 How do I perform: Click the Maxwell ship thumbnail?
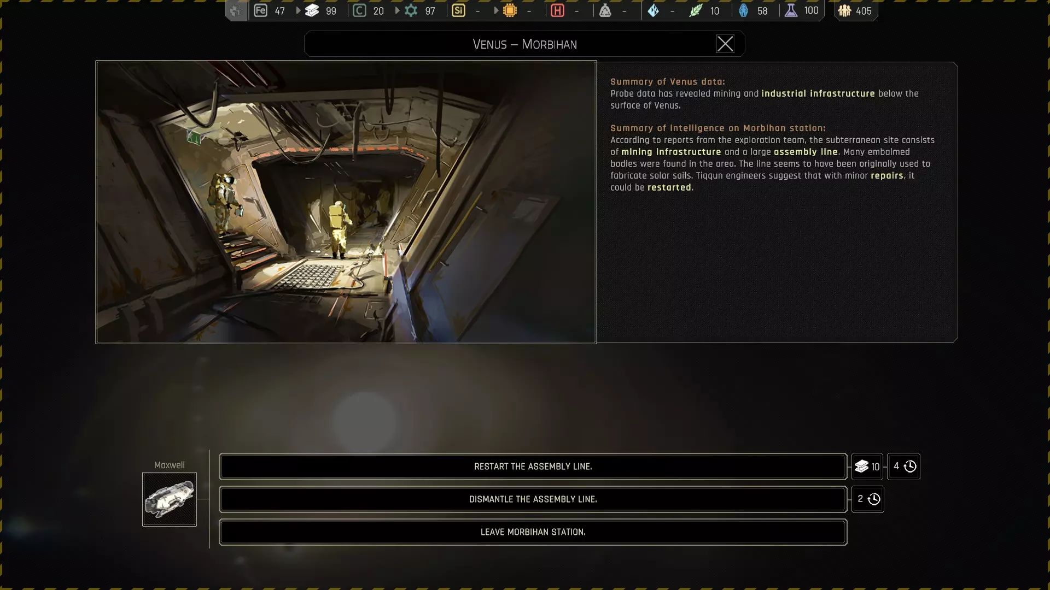[x=170, y=499]
